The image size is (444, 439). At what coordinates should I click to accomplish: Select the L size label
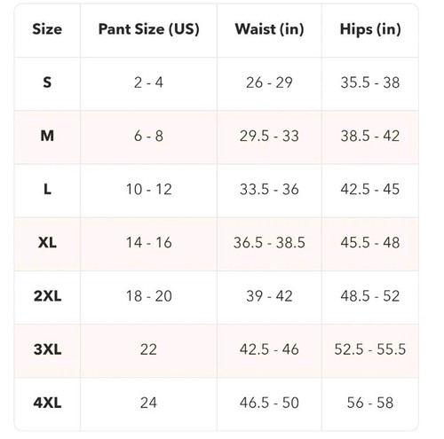(47, 189)
